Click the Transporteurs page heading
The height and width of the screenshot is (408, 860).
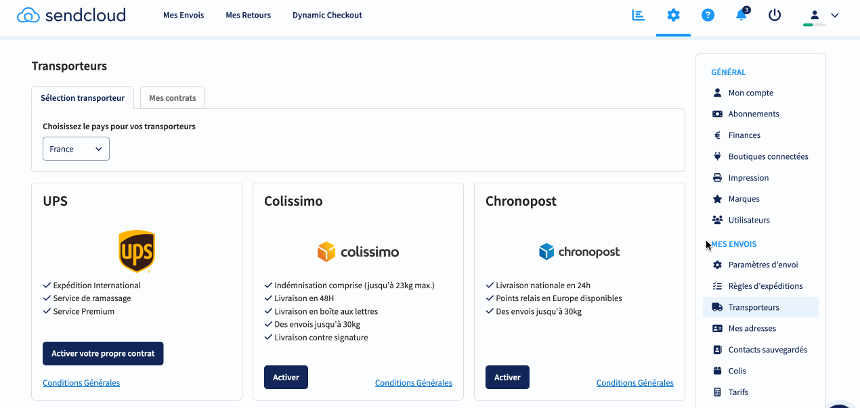point(69,66)
